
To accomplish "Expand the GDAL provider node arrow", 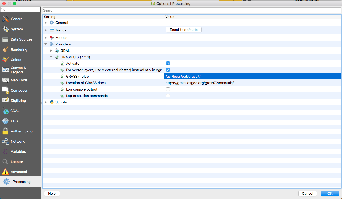I will click(51, 51).
